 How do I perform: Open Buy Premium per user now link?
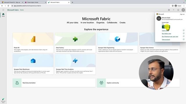tap(170, 36)
